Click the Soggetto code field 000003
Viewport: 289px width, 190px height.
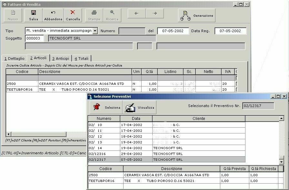tap(34, 39)
